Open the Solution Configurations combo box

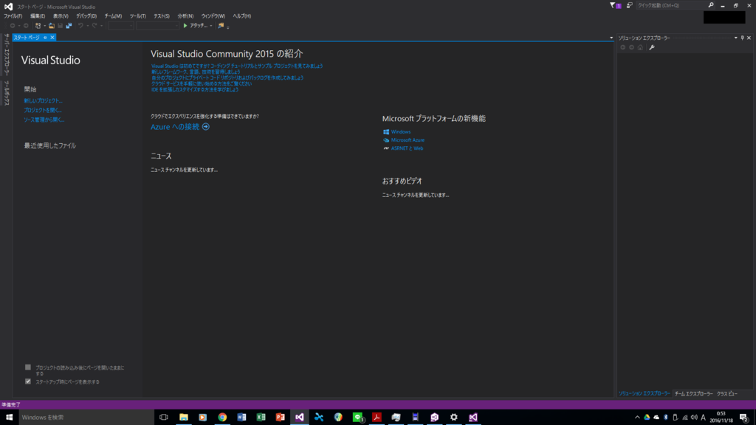[x=120, y=26]
